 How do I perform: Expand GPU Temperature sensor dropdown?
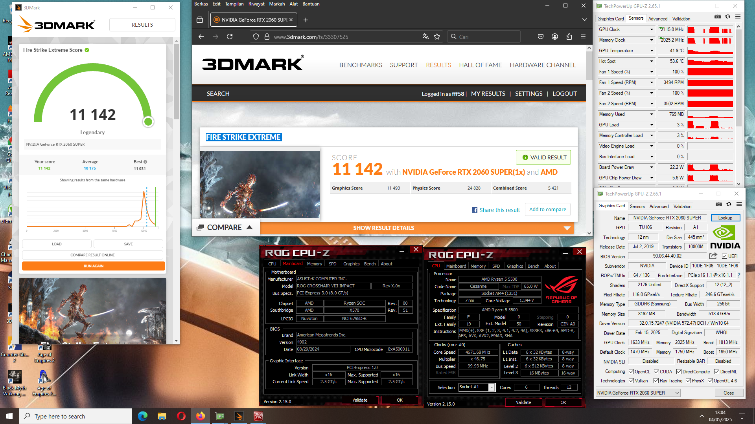[652, 51]
